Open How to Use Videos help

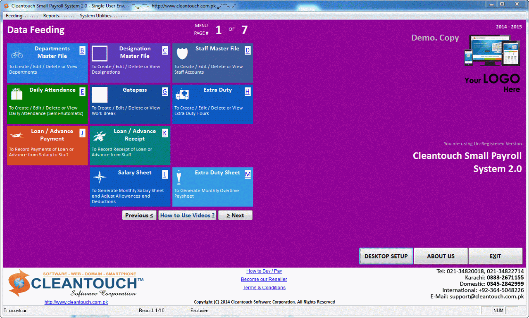pyautogui.click(x=187, y=215)
